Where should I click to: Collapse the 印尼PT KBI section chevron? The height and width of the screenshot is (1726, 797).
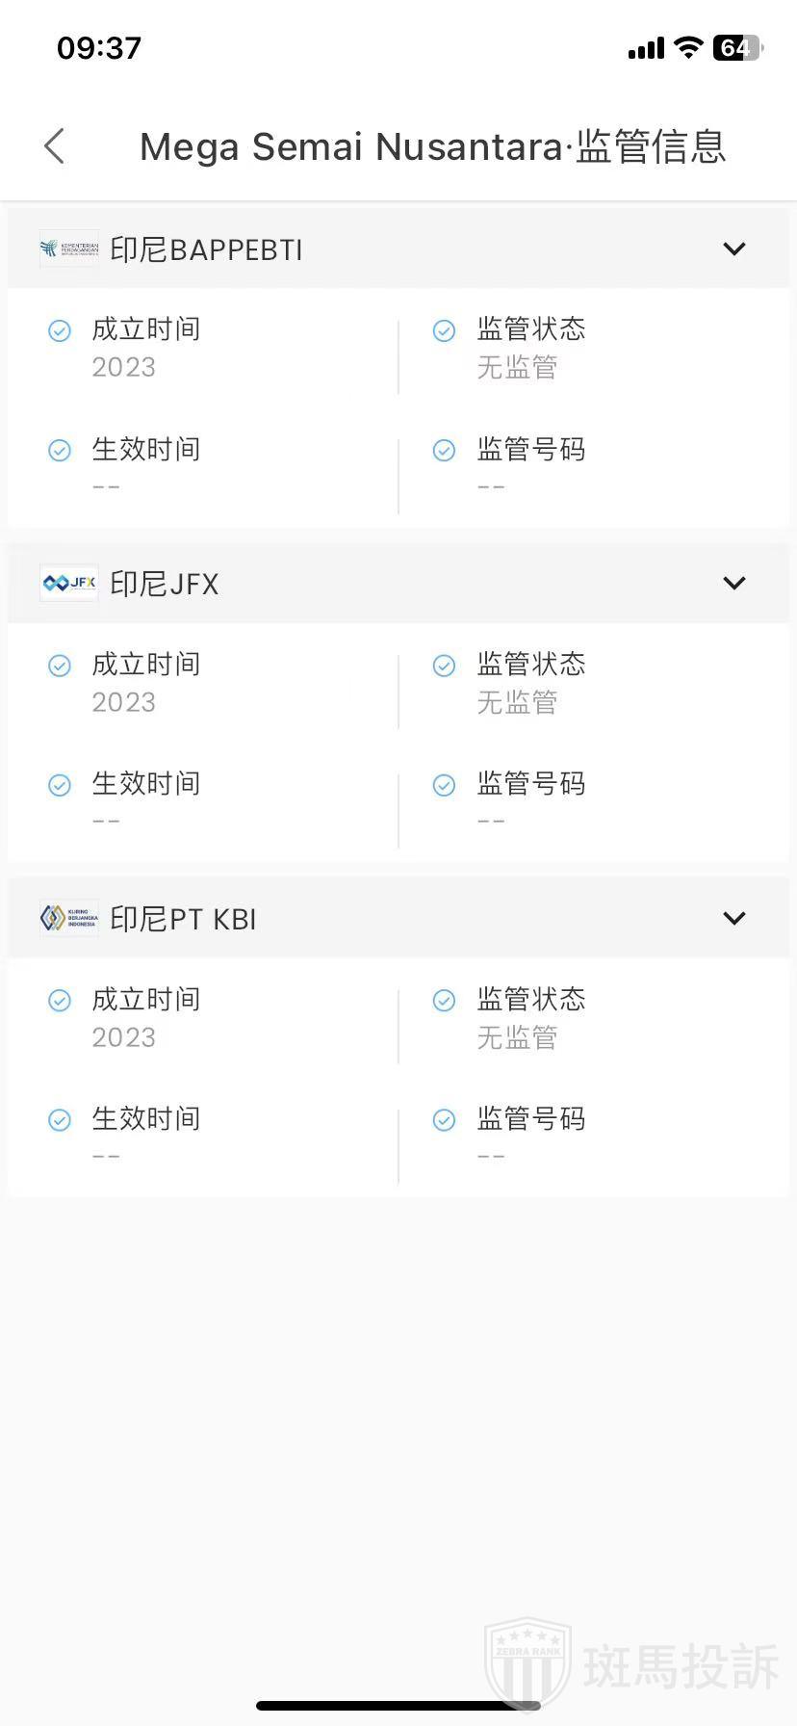734,919
